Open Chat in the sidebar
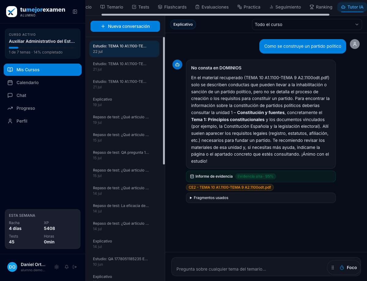Image resolution: width=367 pixels, height=281 pixels. (x=43, y=95)
